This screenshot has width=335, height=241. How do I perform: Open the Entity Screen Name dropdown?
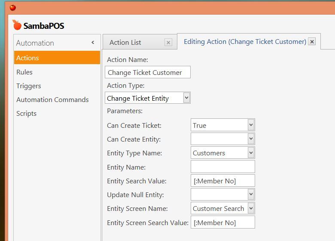coord(251,208)
